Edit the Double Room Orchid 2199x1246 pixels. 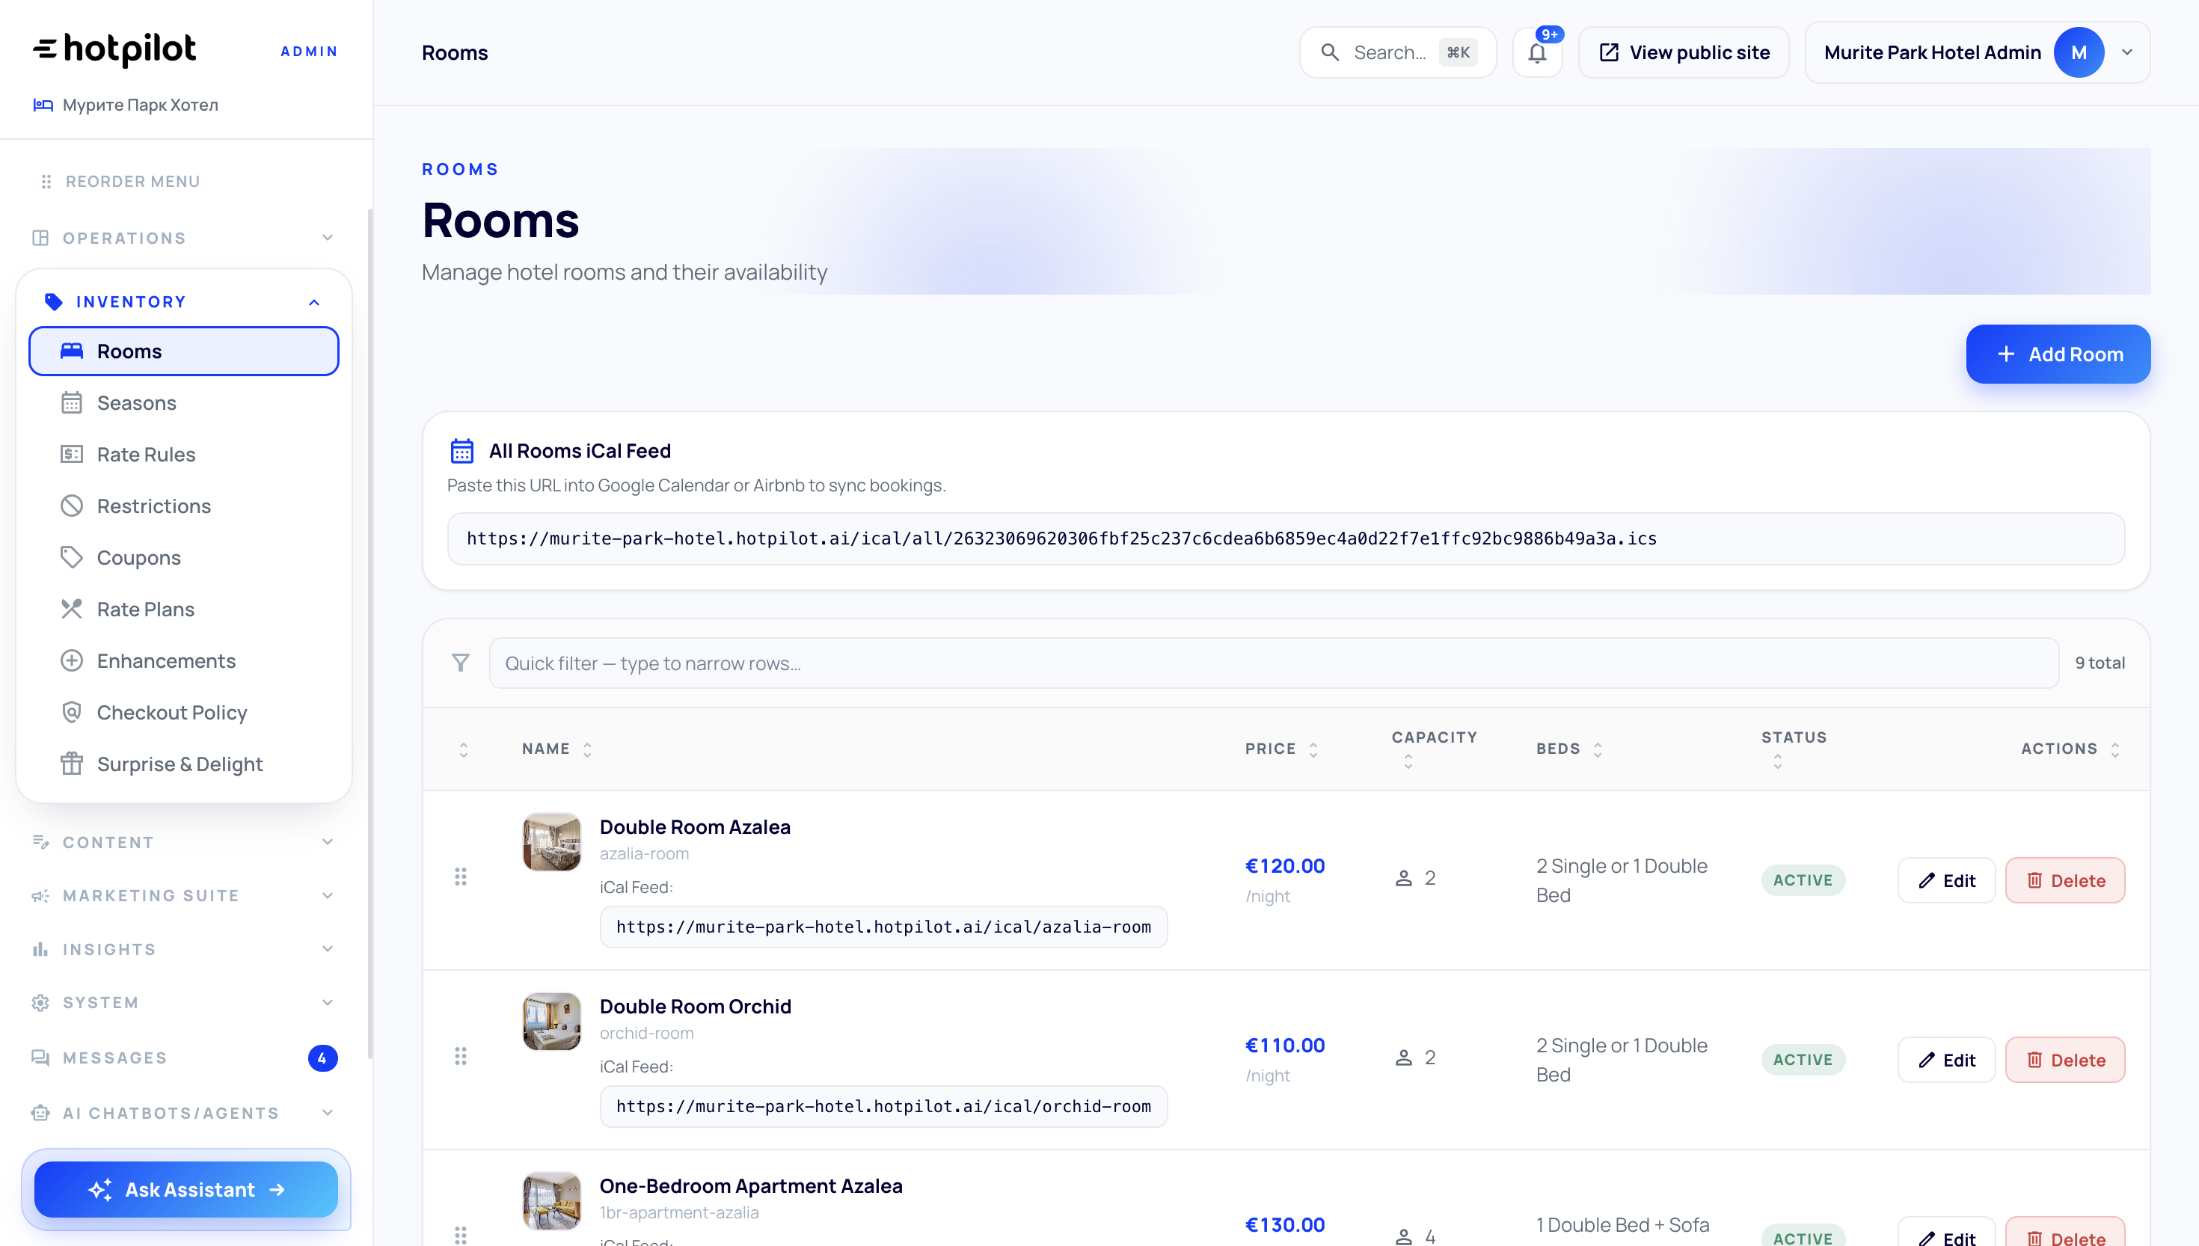[x=1945, y=1060]
